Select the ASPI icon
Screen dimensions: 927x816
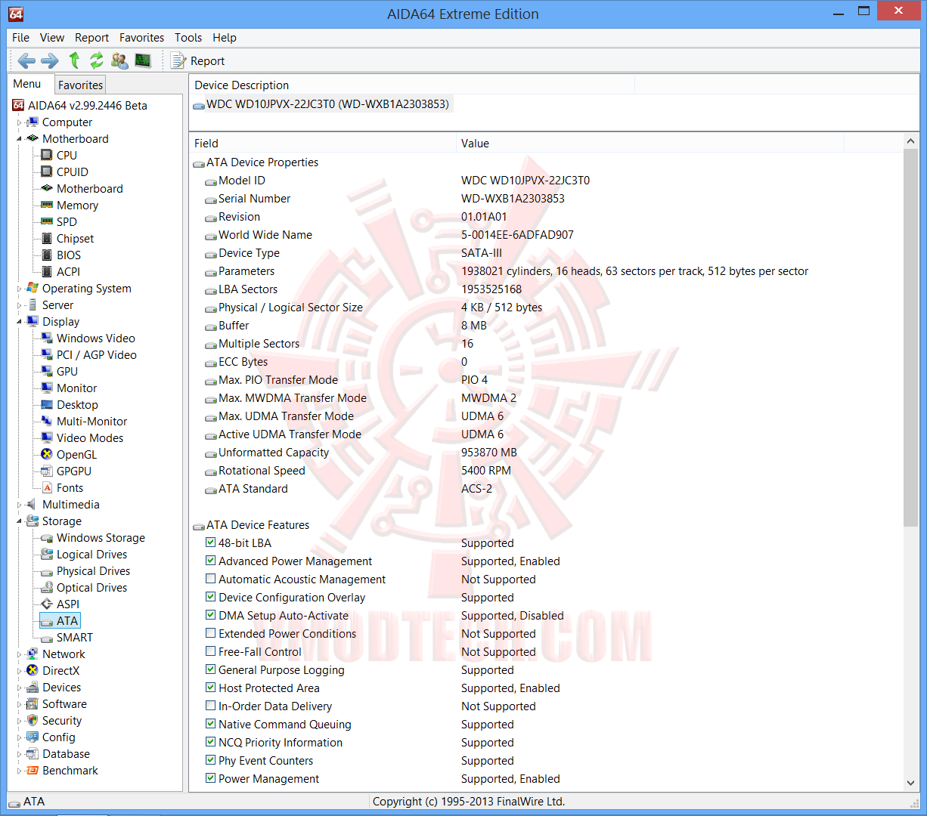[47, 604]
